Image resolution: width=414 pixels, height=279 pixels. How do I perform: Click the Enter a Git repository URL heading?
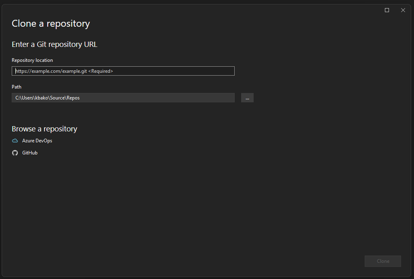(x=55, y=44)
